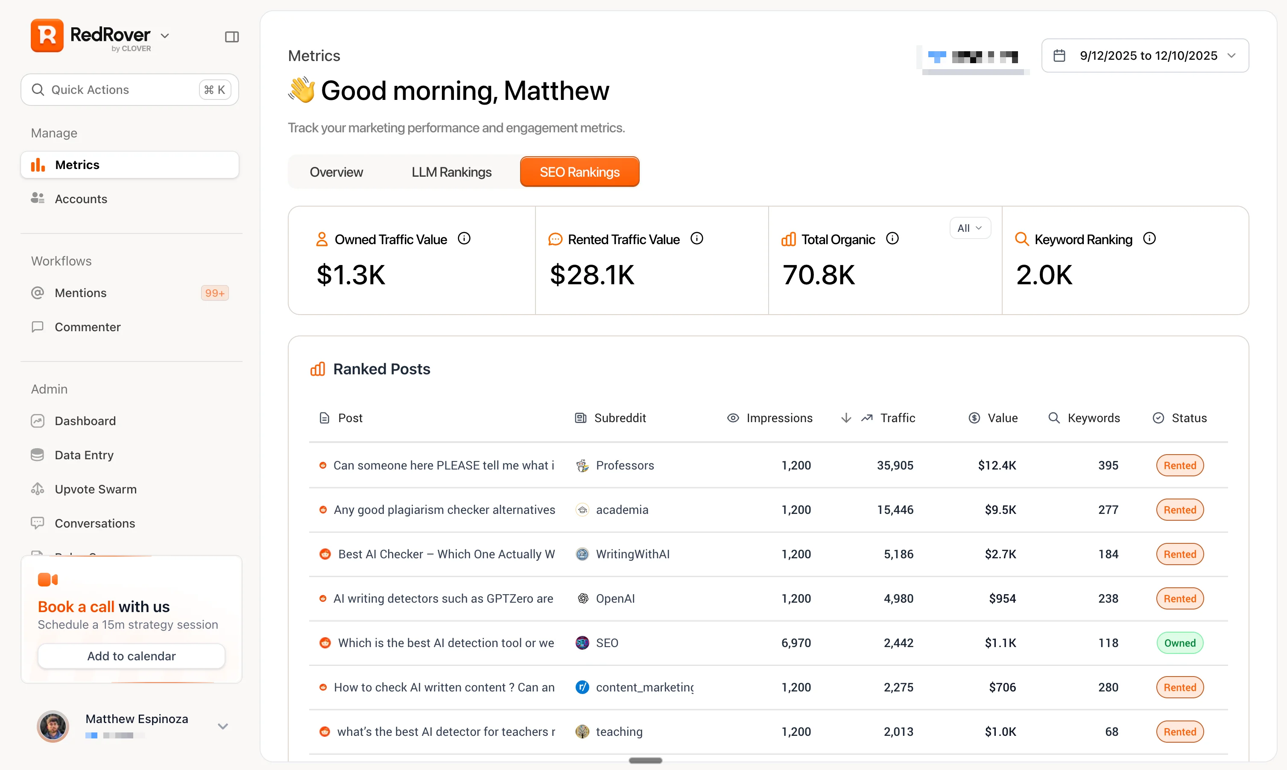The height and width of the screenshot is (770, 1287).
Task: Click the Professors subreddit icon
Action: click(x=582, y=465)
